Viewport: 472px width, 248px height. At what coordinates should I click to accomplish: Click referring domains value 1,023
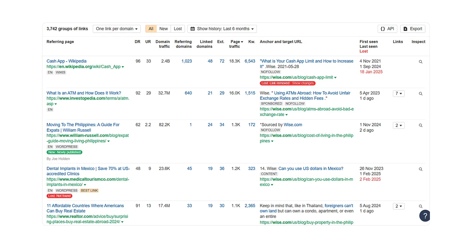[x=186, y=61]
